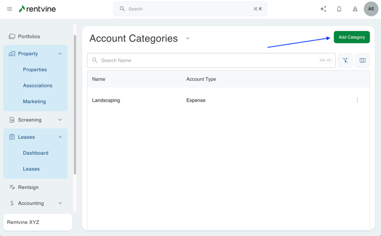Open the AE user avatar menu
The width and height of the screenshot is (381, 236).
[371, 9]
